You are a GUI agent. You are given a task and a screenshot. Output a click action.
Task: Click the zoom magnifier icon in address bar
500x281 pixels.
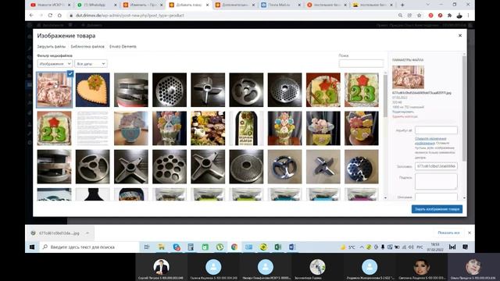click(400, 16)
